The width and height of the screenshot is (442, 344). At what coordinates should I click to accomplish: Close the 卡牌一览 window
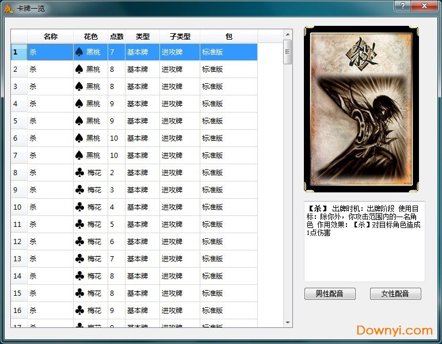pyautogui.click(x=424, y=6)
